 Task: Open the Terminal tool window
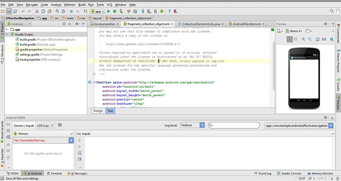[x=55, y=173]
